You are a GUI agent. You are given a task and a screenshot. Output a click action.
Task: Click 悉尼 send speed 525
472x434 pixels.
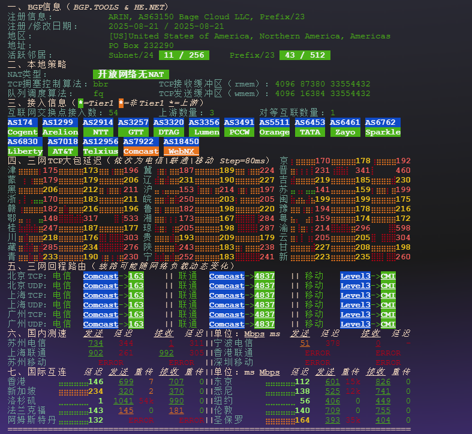pyautogui.click(x=333, y=391)
